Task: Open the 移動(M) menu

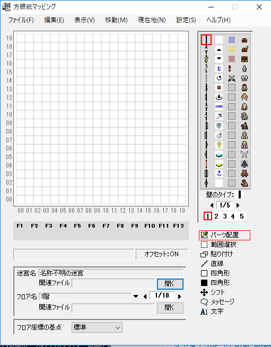Action: (x=116, y=20)
